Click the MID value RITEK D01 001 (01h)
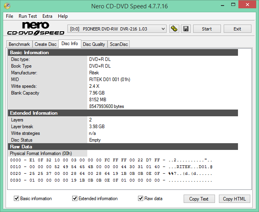This screenshot has height=212, width=259. click(x=110, y=79)
